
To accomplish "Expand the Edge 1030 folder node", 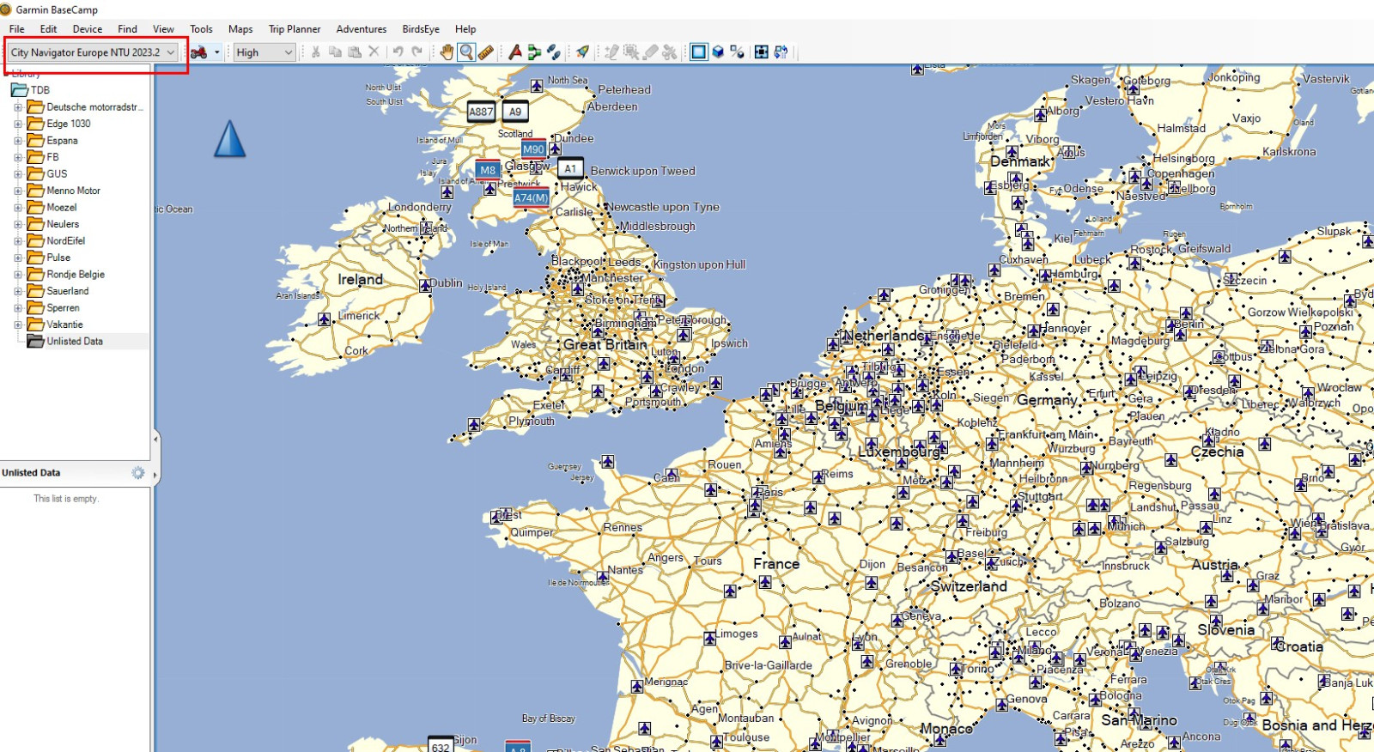I will [x=18, y=124].
